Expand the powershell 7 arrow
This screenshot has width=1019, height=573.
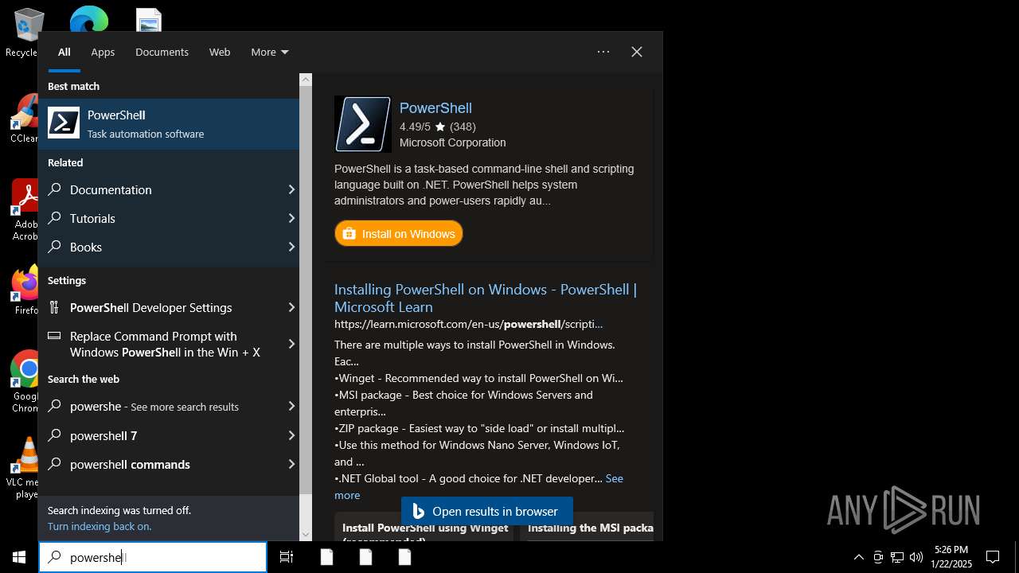pos(291,435)
